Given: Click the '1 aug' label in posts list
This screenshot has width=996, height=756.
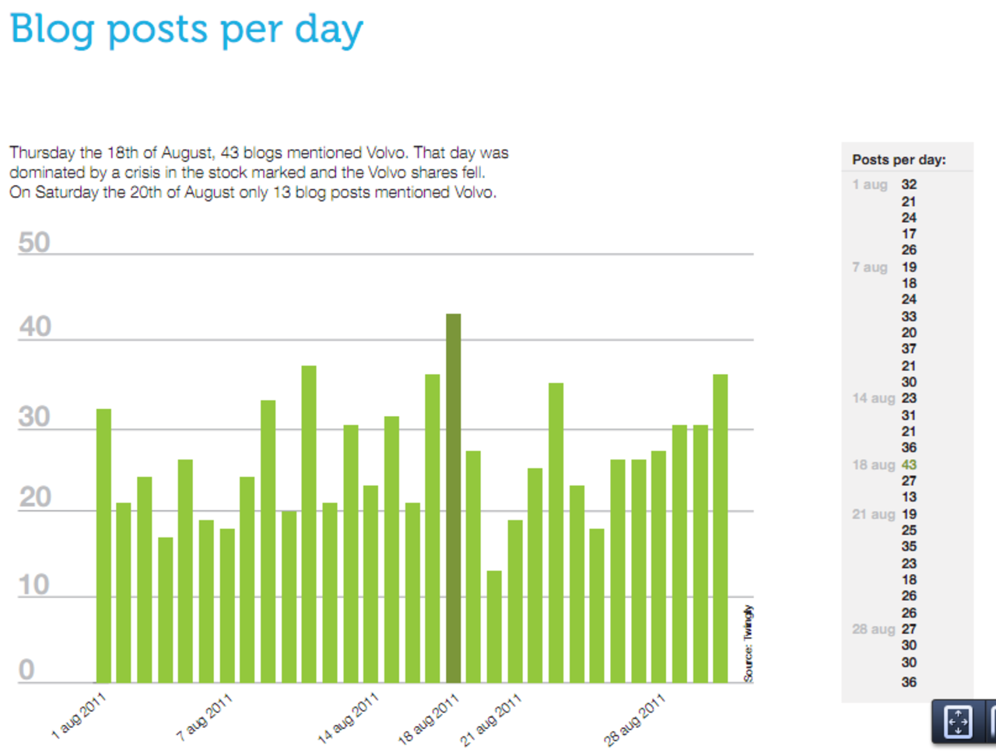Looking at the screenshot, I should click(870, 184).
